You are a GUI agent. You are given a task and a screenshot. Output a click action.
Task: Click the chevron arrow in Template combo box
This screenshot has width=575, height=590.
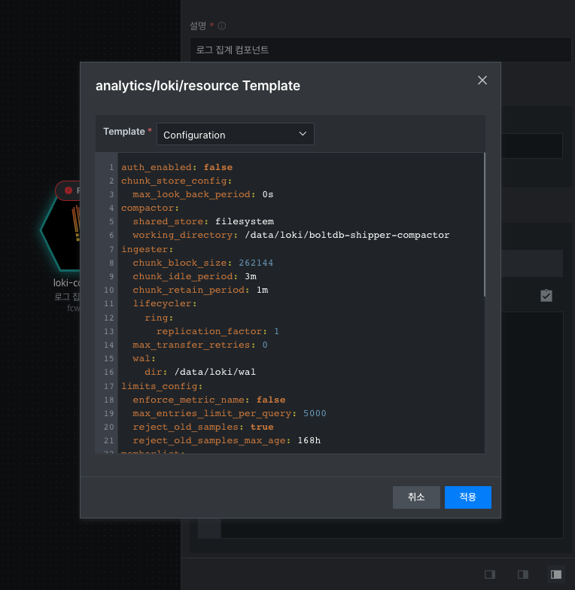(x=303, y=134)
